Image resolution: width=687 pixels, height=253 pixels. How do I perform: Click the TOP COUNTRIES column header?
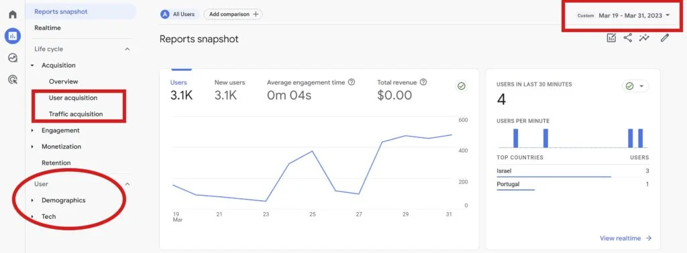click(520, 157)
